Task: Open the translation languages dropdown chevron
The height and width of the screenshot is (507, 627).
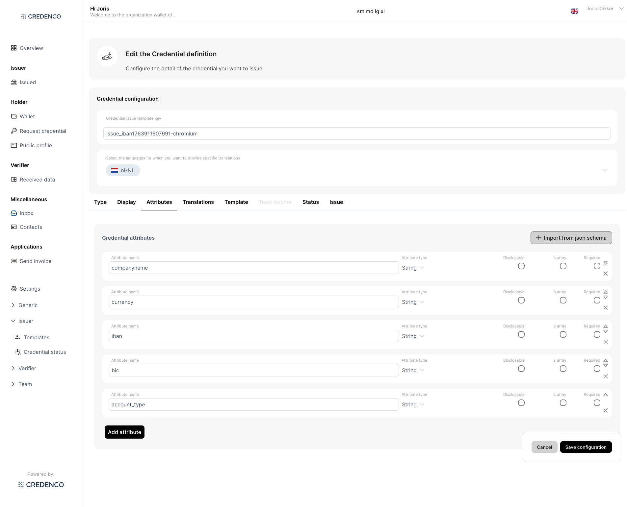Action: click(604, 170)
